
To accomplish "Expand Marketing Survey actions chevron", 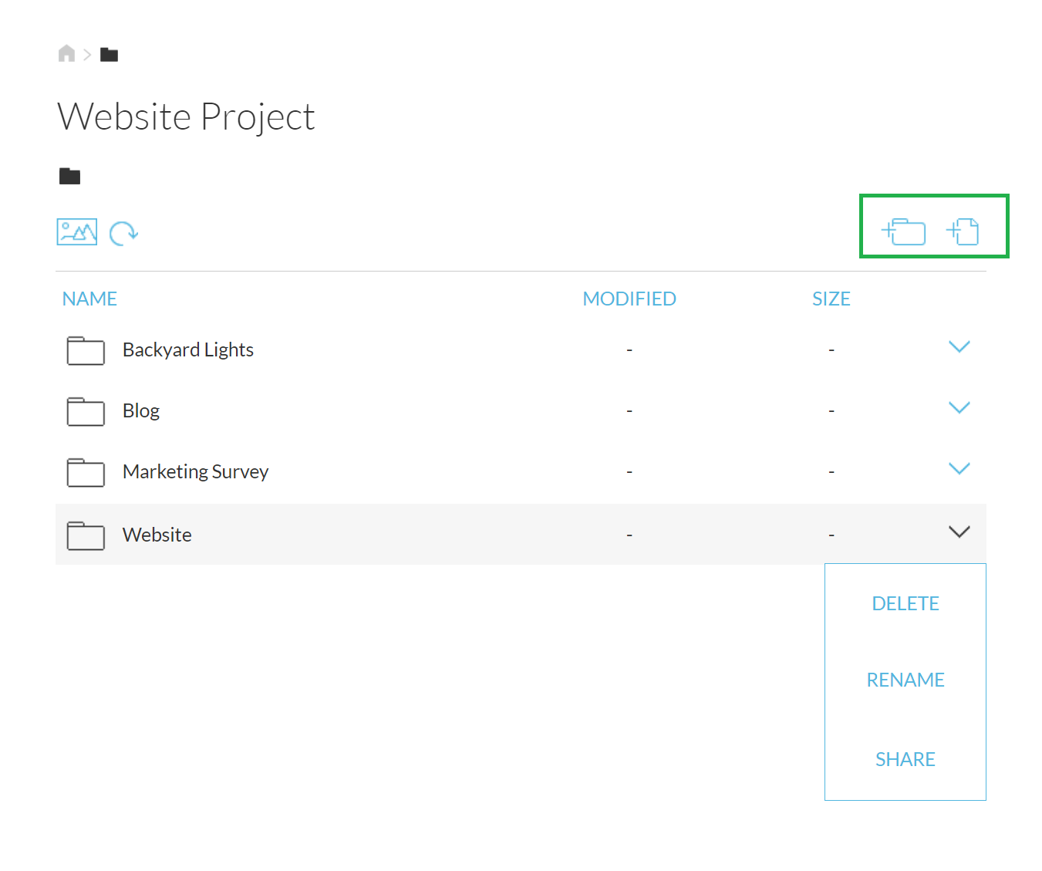I will (x=959, y=469).
